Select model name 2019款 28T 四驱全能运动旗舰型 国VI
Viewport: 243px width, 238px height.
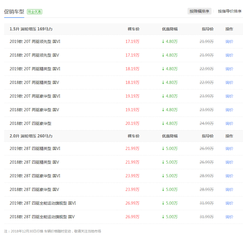click(x=43, y=203)
